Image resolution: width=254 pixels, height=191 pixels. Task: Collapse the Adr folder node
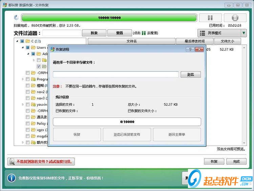pyautogui.click(x=28, y=54)
